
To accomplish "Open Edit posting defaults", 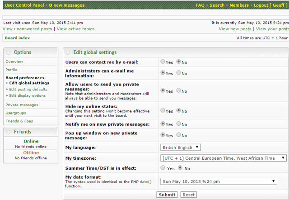I will click(28, 89).
